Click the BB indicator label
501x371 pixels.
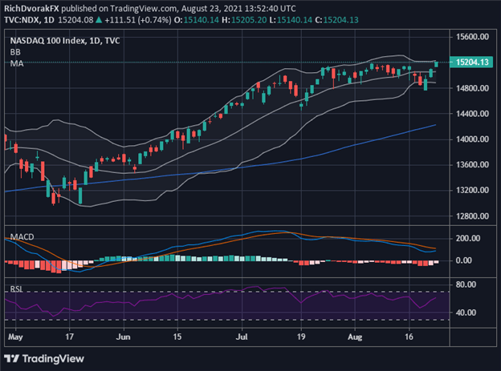[x=15, y=52]
